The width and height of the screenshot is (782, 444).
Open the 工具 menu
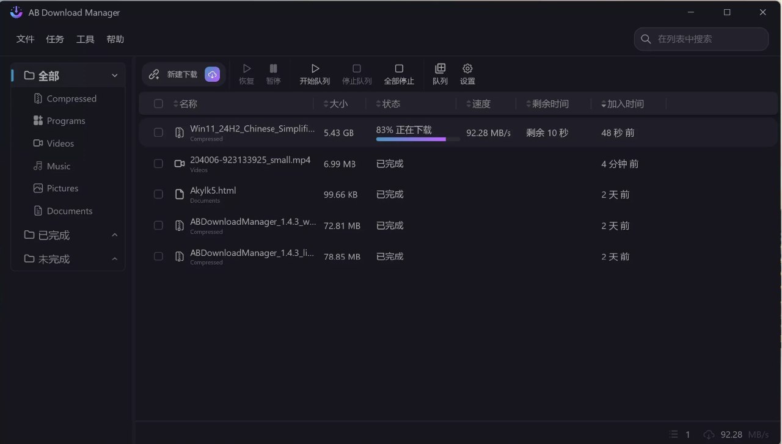(x=85, y=39)
